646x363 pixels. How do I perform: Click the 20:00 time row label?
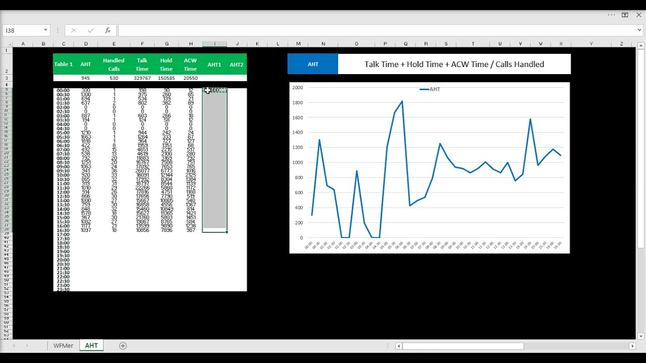coord(64,260)
